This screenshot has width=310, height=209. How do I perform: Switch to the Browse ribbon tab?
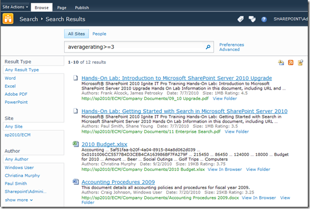(41, 8)
